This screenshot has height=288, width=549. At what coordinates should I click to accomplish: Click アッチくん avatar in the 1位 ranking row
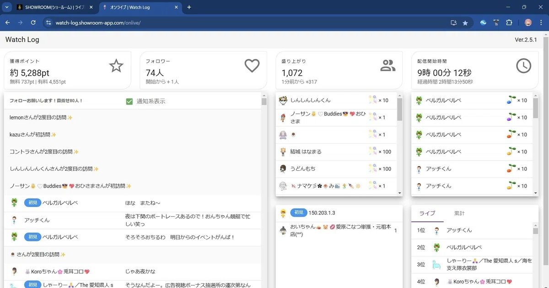click(436, 230)
